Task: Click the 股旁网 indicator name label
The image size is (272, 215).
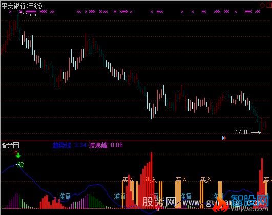Action: point(10,145)
